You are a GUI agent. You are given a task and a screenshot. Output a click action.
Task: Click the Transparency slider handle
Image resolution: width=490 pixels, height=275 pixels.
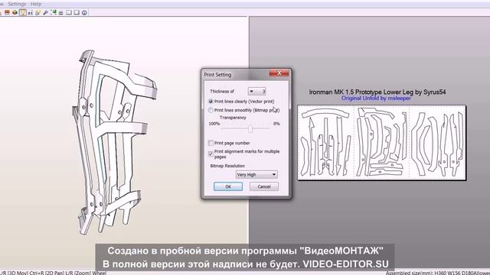pos(250,128)
